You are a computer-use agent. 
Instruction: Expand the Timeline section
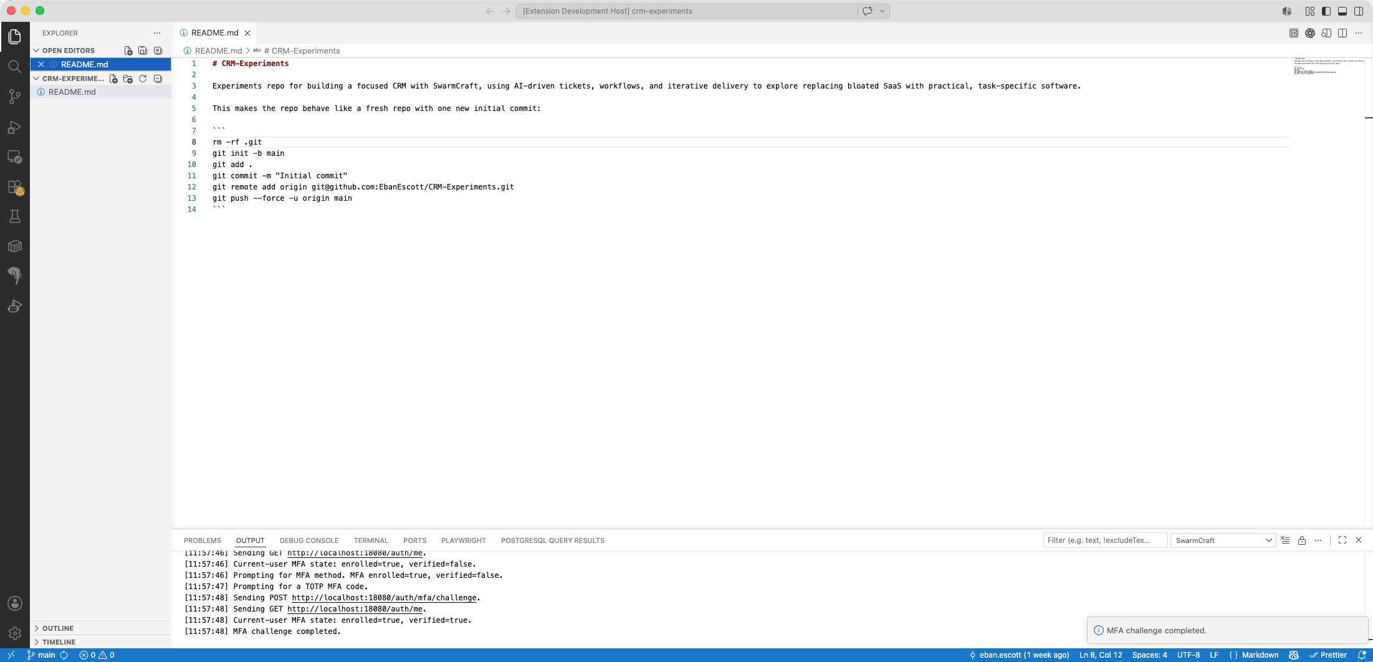coord(59,642)
